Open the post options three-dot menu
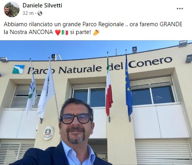Image resolution: width=192 pixels, height=165 pixels. pos(180,9)
